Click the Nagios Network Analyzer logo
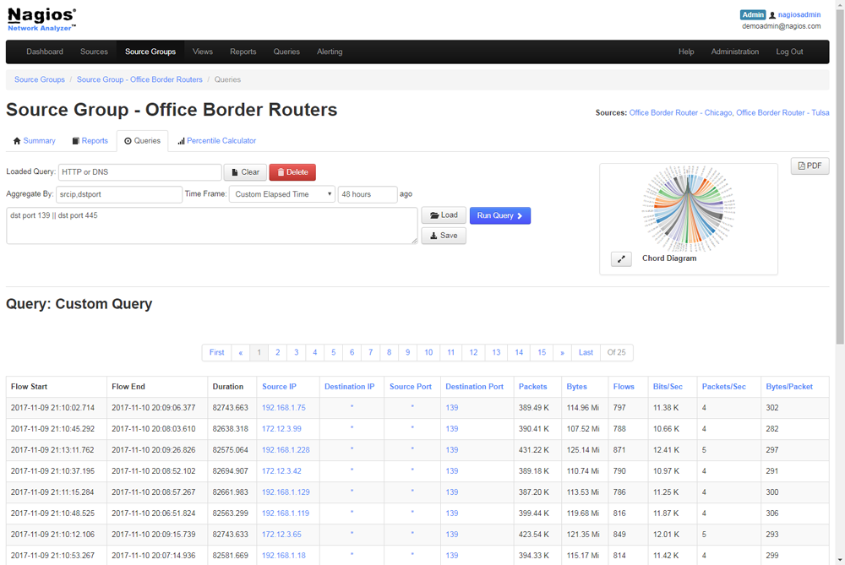The image size is (845, 565). click(41, 18)
